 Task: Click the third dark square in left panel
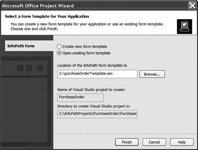40,68
